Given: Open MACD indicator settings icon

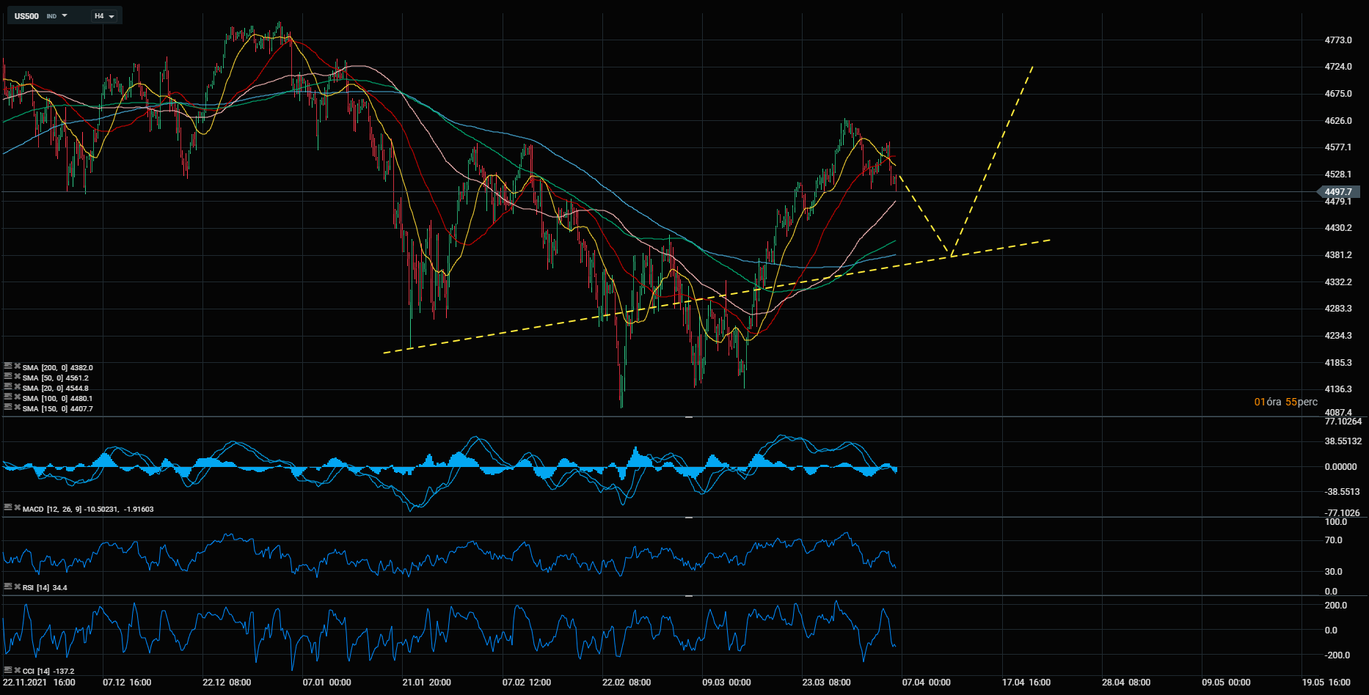Looking at the screenshot, I should [8, 507].
